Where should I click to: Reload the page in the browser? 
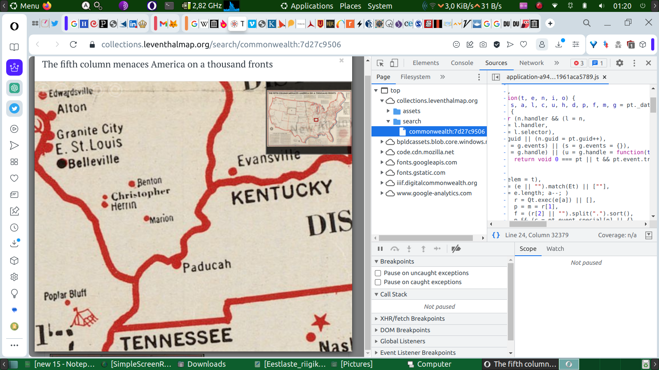pyautogui.click(x=73, y=44)
